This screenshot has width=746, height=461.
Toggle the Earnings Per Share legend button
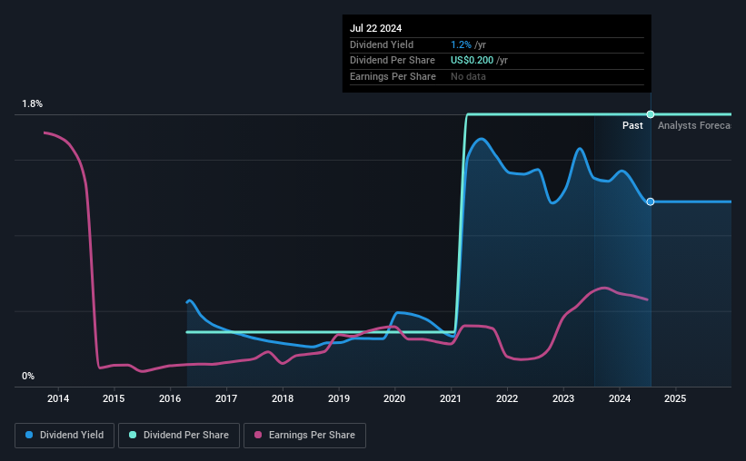coord(304,435)
